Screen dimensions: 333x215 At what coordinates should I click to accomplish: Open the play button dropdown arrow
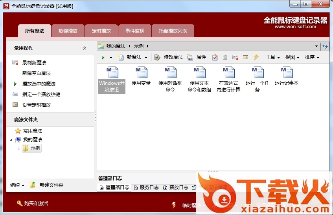[111, 57]
